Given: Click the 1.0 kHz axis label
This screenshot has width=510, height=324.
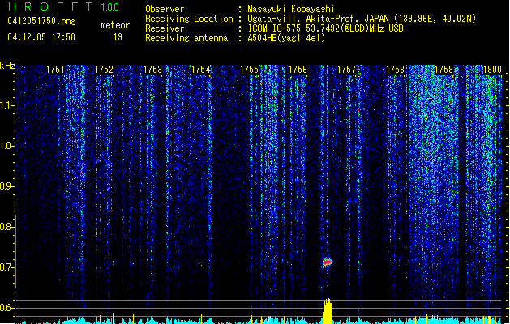Looking at the screenshot, I should [x=6, y=146].
